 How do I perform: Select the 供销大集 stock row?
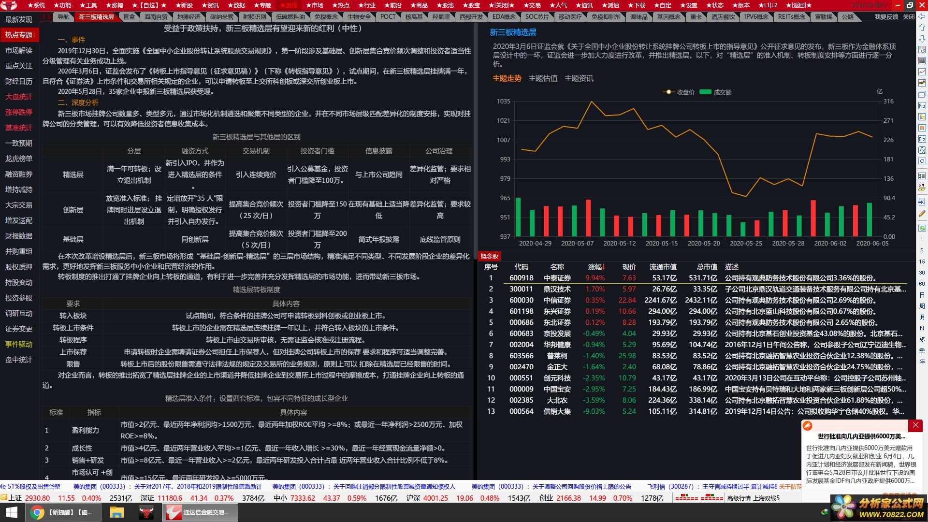coord(693,411)
